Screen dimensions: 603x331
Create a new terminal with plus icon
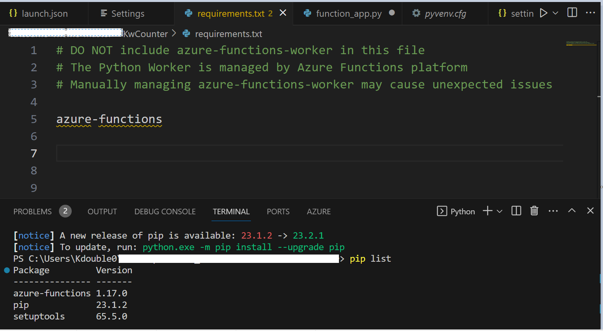[487, 211]
